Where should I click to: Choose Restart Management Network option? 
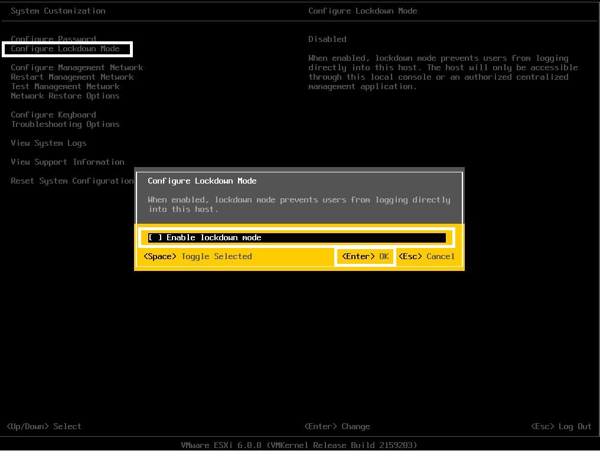(72, 77)
